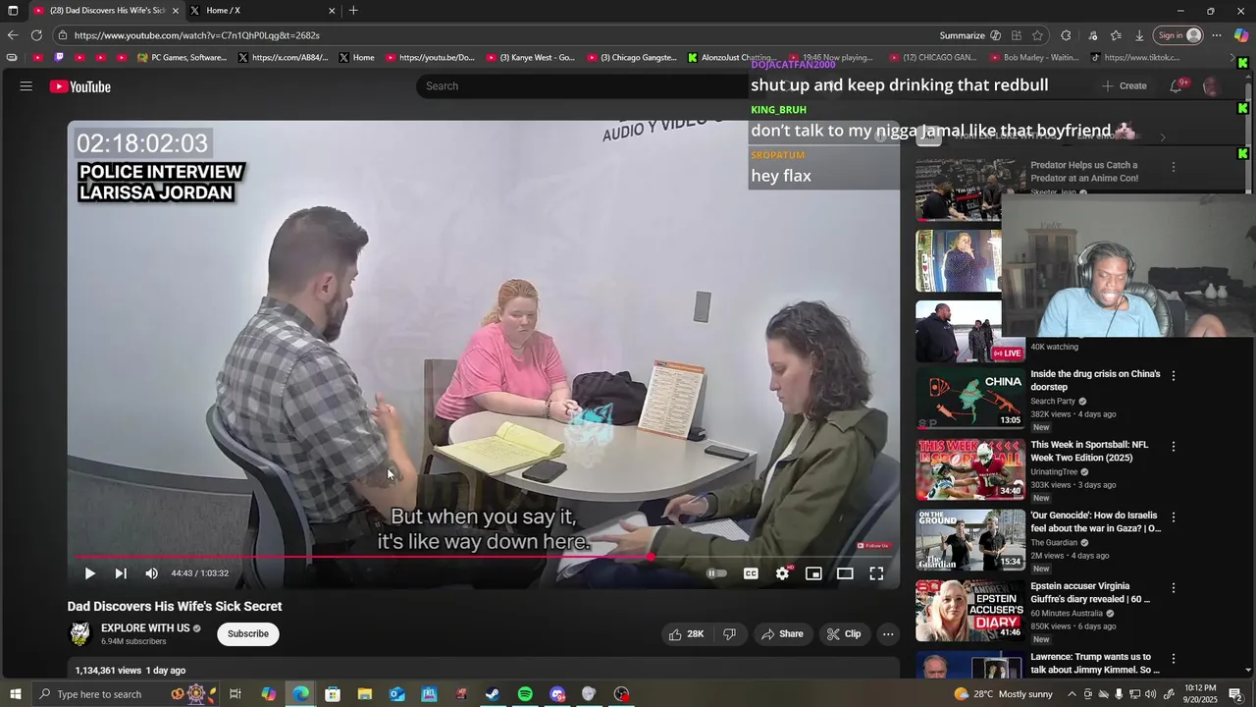
Task: Reload the current page
Action: (x=36, y=35)
